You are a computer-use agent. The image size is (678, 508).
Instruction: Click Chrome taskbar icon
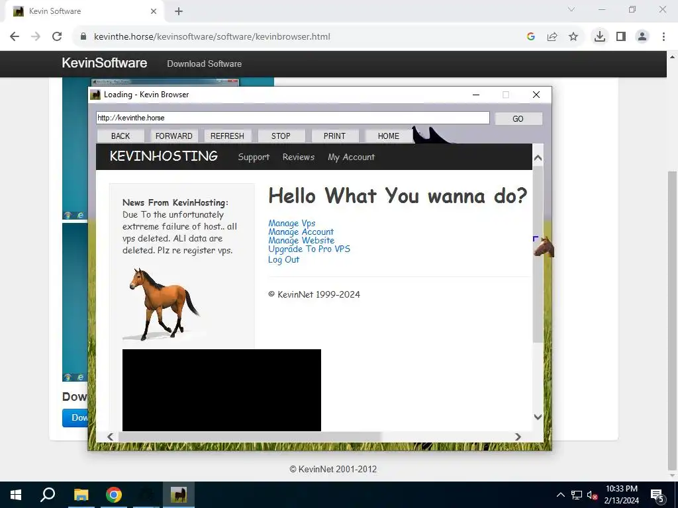point(114,495)
